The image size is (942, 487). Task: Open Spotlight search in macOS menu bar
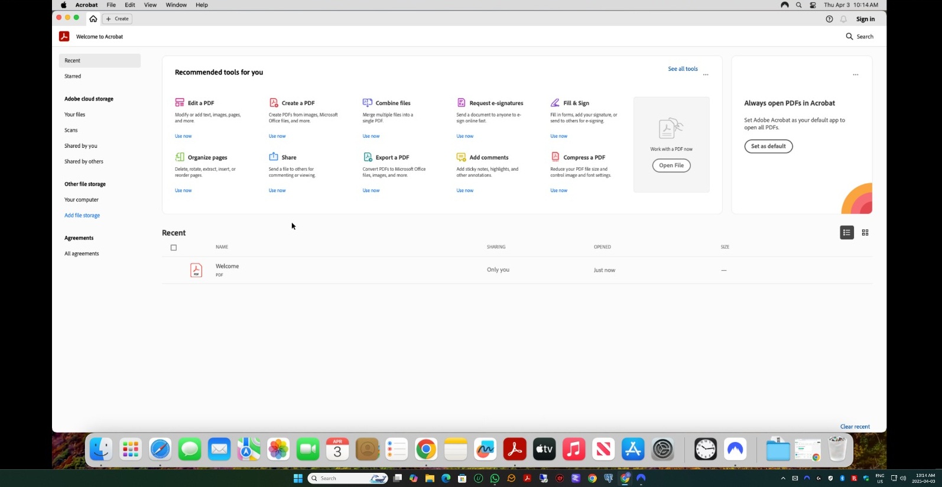[x=799, y=5]
